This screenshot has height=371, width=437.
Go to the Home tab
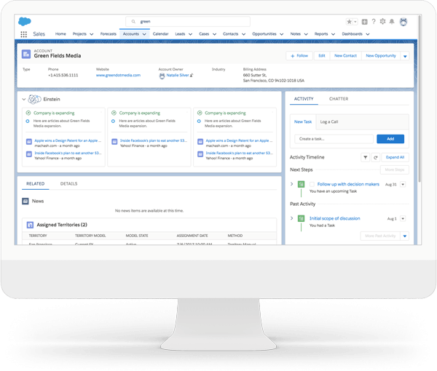pyautogui.click(x=60, y=34)
